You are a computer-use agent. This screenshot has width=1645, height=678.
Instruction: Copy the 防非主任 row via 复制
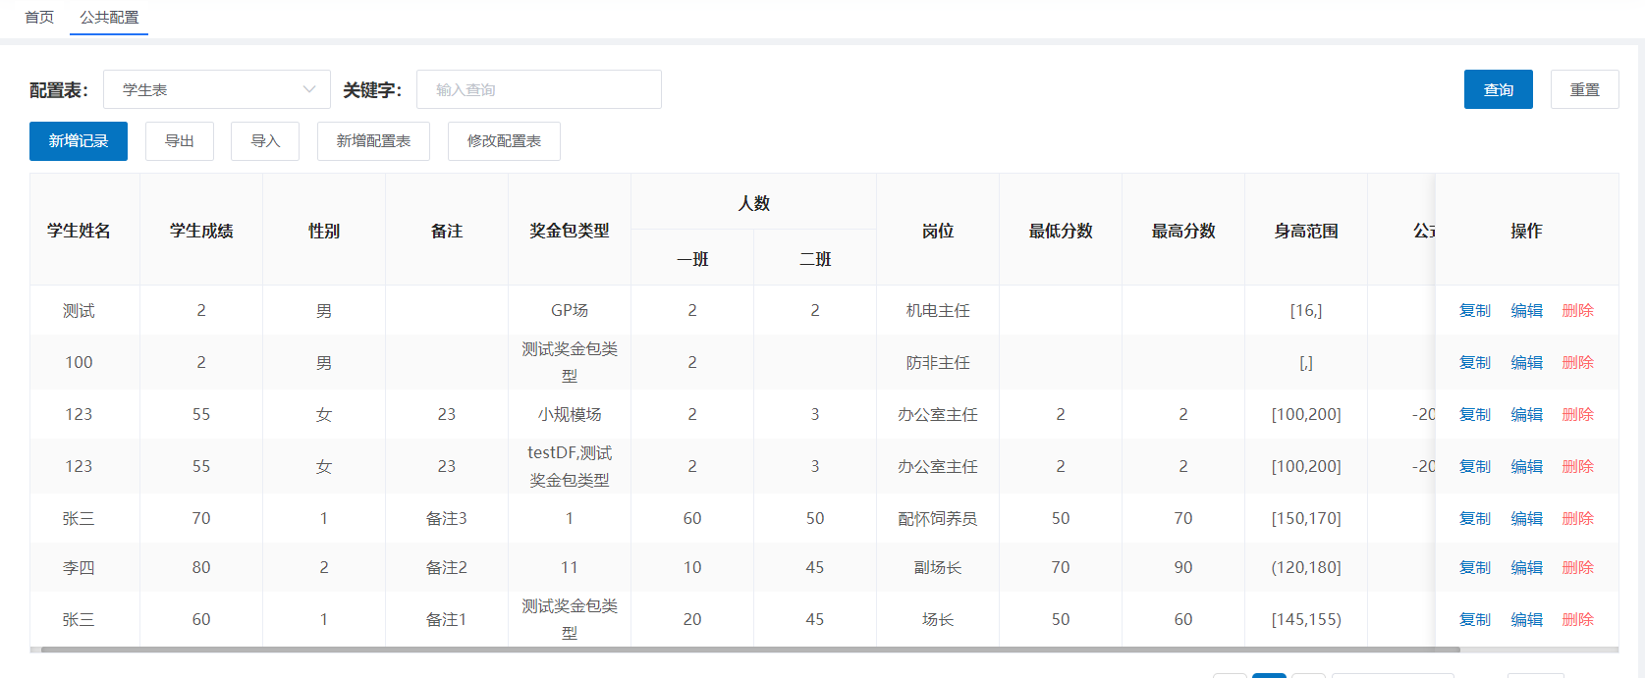click(1474, 362)
